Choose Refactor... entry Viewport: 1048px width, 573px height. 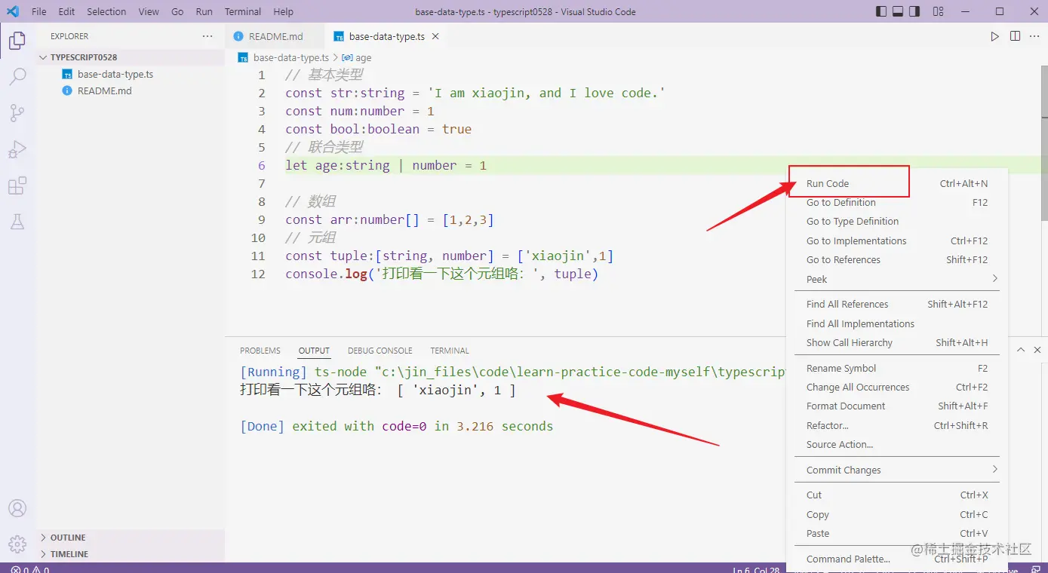click(897, 425)
